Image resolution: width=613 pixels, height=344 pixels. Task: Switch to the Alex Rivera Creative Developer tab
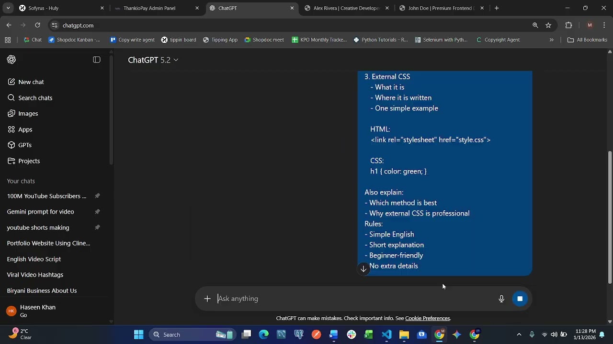[346, 8]
